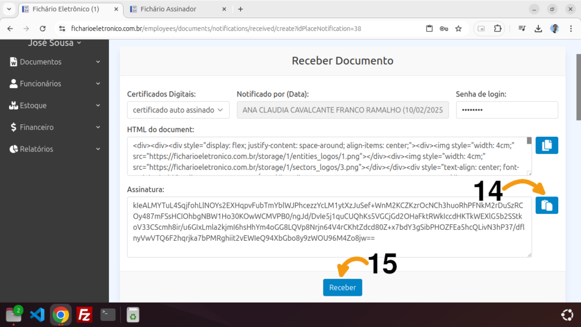
Task: Bookmark this page with the star icon
Action: pyautogui.click(x=458, y=28)
